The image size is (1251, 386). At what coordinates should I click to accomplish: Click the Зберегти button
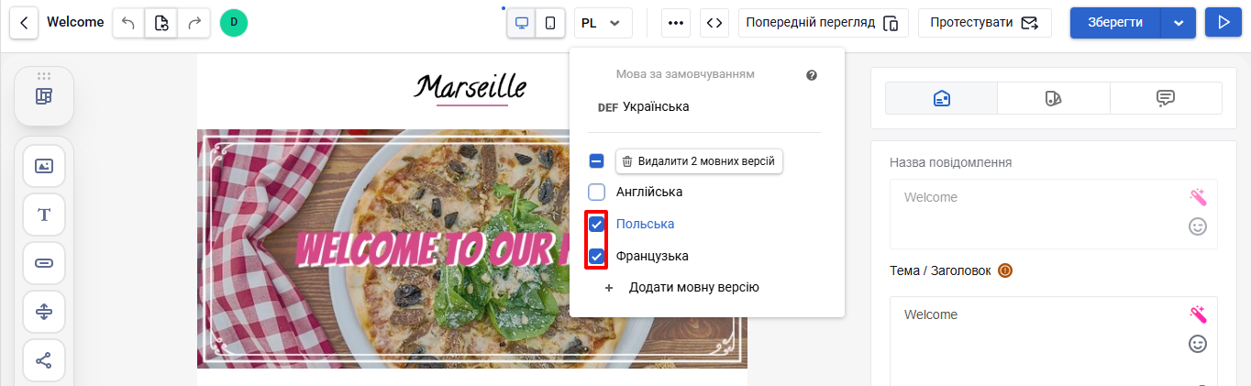click(1115, 23)
